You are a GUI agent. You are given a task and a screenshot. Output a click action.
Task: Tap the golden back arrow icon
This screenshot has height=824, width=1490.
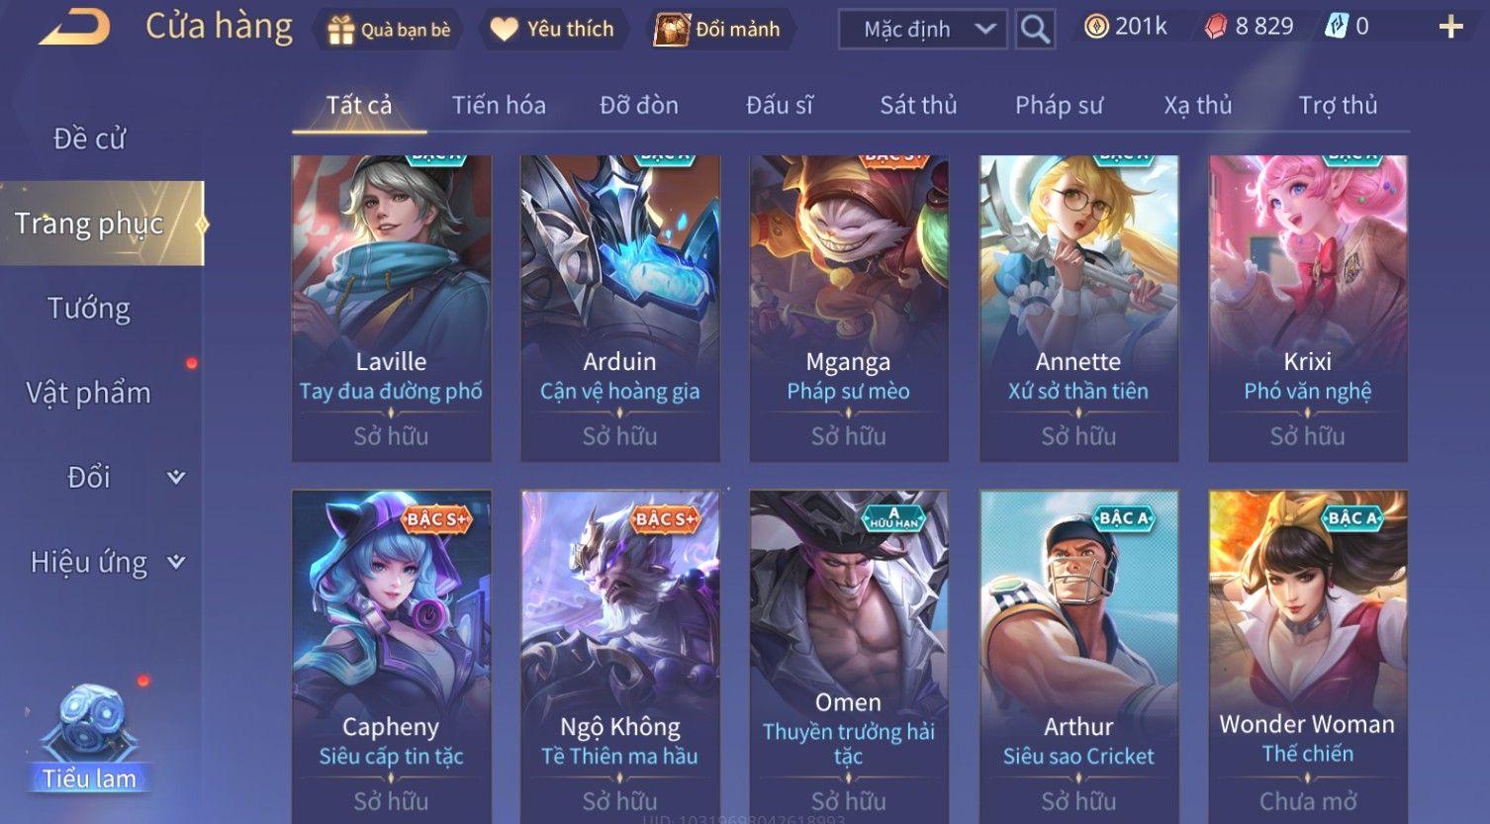point(74,27)
